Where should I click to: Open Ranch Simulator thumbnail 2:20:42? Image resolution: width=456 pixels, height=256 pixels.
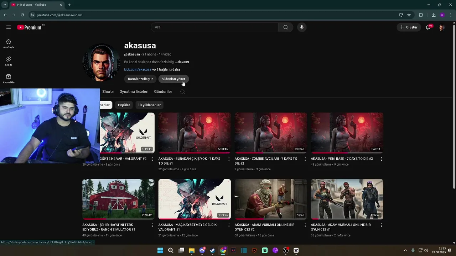pyautogui.click(x=118, y=199)
